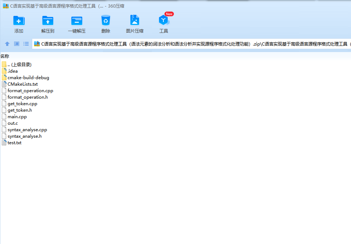
Task: Click the 360压缩 app icon in title bar
Action: point(5,6)
